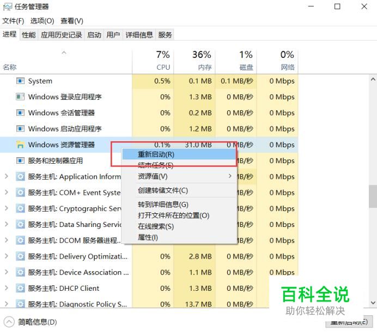The width and height of the screenshot is (377, 335).
Task: Expand 服务主机: Cryptographic Services group
Action: coord(7,208)
